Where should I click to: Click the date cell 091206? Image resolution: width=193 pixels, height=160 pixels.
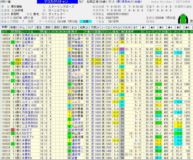pos(6,158)
